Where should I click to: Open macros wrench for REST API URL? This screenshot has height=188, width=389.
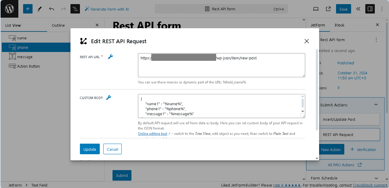click(x=110, y=57)
